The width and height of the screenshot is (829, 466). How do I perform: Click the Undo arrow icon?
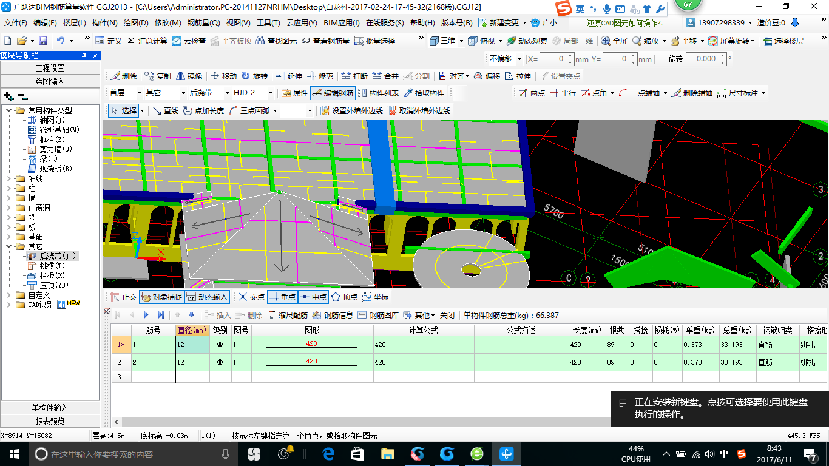(61, 41)
